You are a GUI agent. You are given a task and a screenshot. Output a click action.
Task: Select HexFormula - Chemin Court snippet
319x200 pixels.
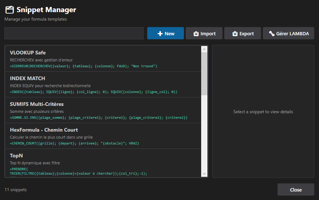pos(103,136)
